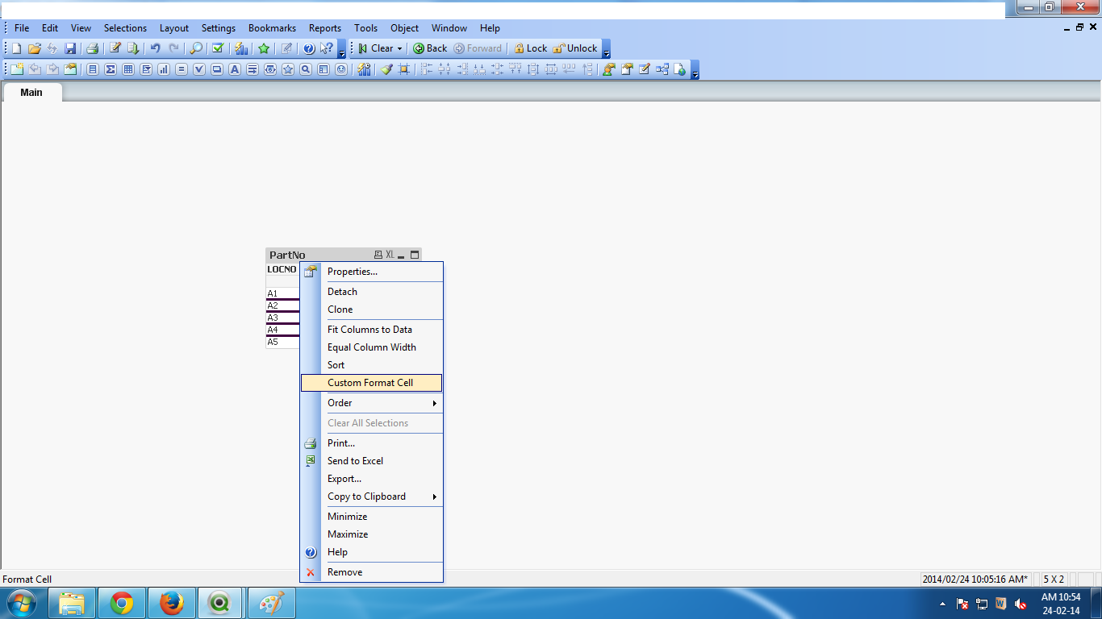This screenshot has width=1102, height=619.
Task: Click the Search magnifier toolbar icon
Action: pos(196,48)
